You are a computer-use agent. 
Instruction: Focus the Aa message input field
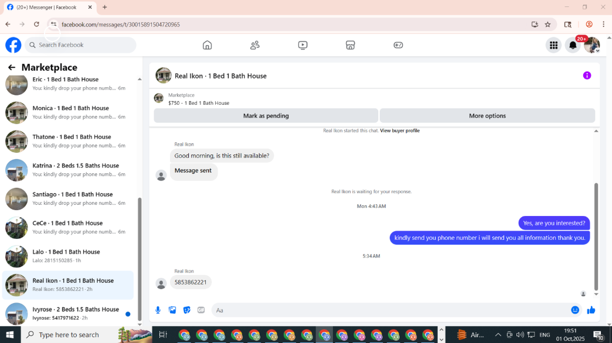click(x=390, y=310)
